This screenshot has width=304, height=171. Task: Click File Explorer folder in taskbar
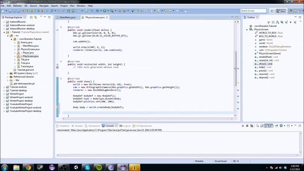click(x=16, y=167)
